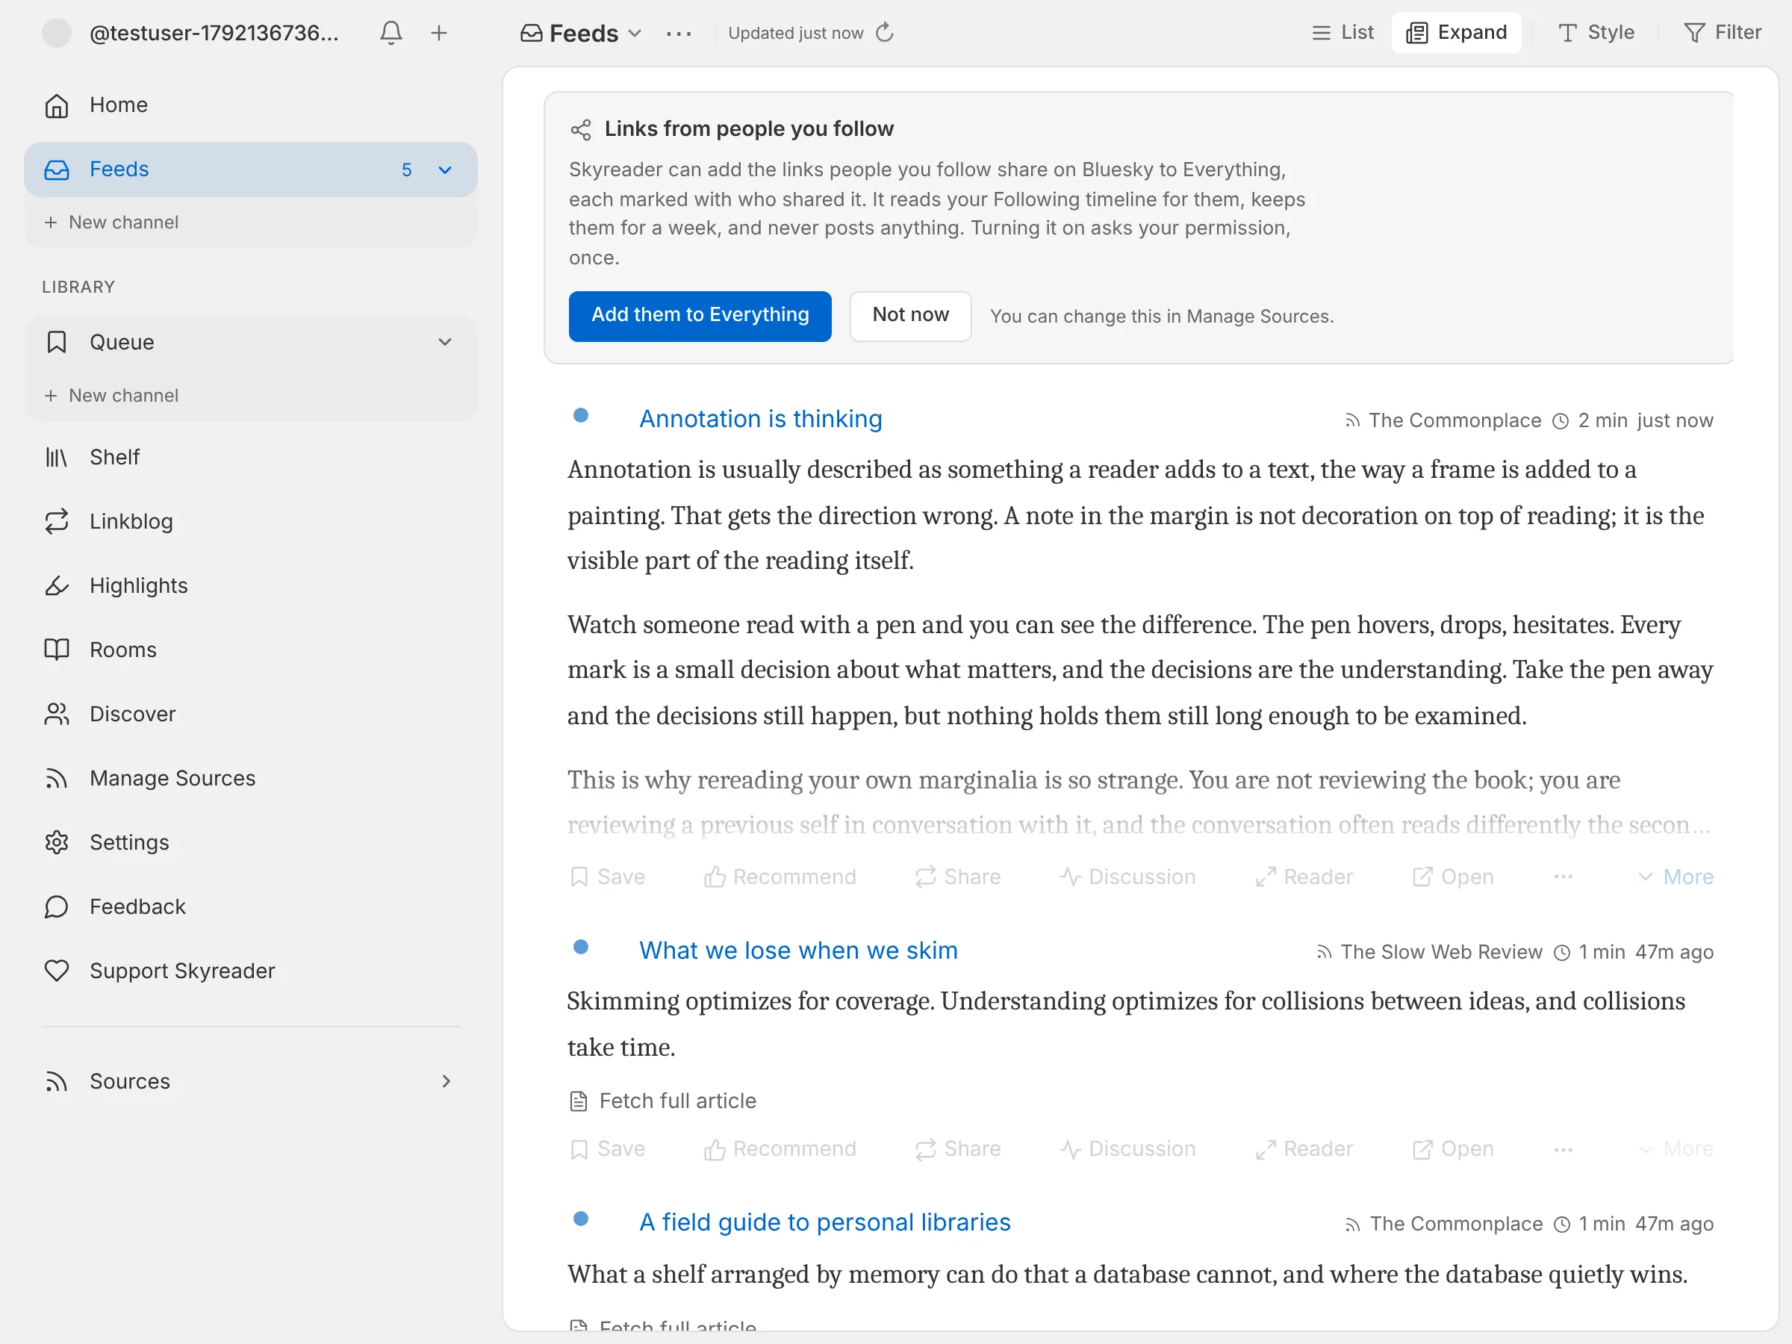
Task: Open Annotation is thinking in Reader
Action: 1304,877
